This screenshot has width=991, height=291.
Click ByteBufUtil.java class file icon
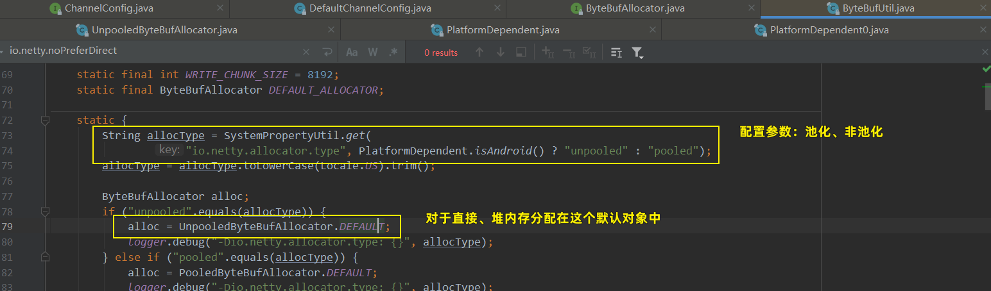point(833,8)
